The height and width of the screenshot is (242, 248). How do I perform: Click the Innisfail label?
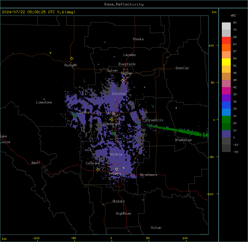tap(119, 94)
